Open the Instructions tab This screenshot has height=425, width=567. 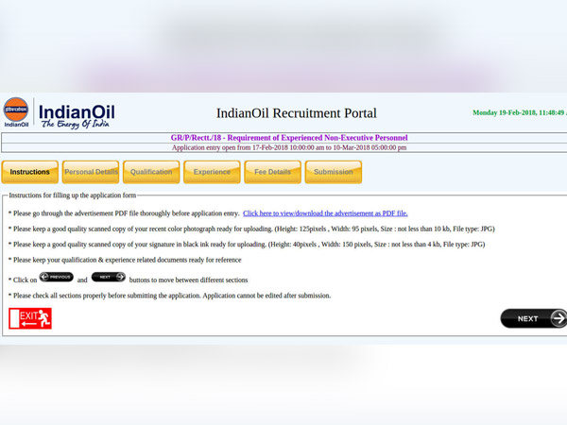click(x=29, y=172)
